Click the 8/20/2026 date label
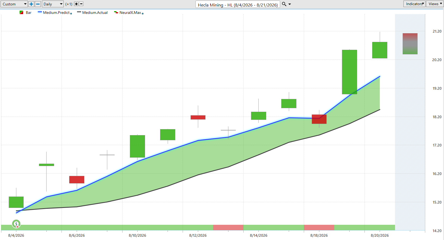 tap(380, 235)
